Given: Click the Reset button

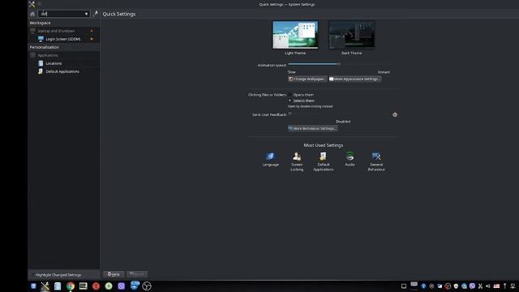Looking at the screenshot, I should 137,274.
